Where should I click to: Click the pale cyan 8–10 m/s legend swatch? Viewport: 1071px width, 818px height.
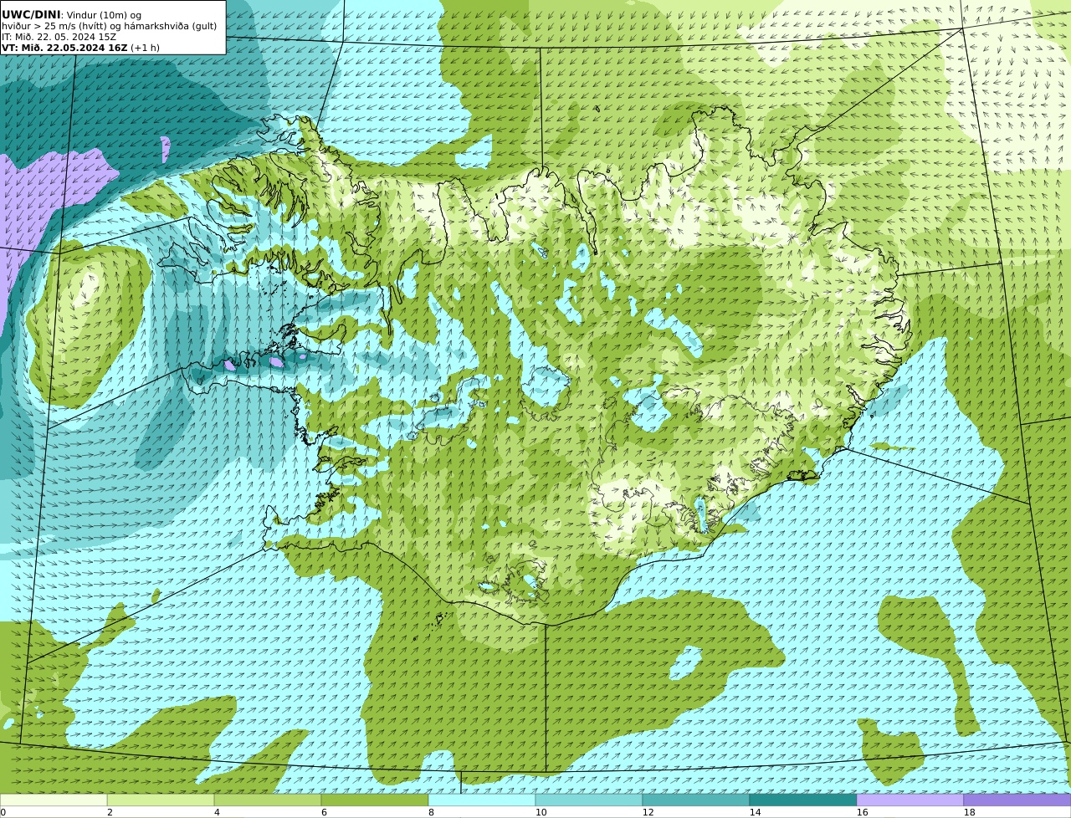click(x=482, y=800)
